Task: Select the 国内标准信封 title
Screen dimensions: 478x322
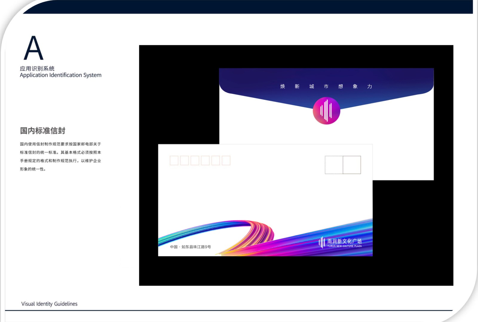Action: point(43,131)
